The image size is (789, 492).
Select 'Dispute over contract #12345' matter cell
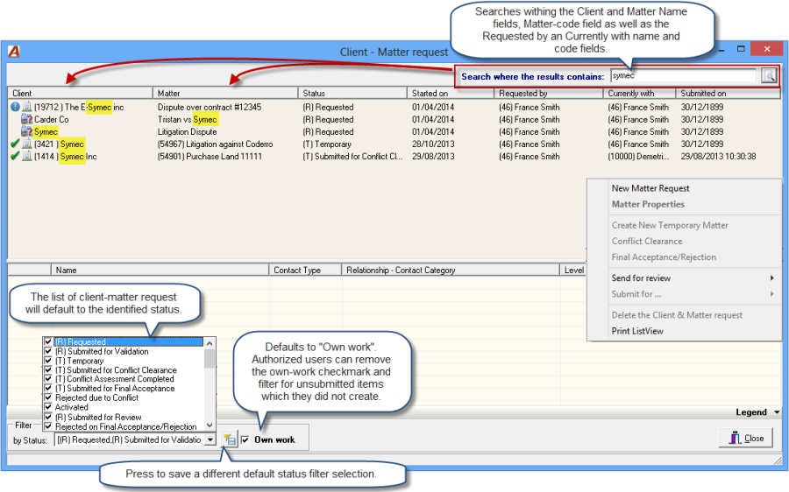pos(210,107)
